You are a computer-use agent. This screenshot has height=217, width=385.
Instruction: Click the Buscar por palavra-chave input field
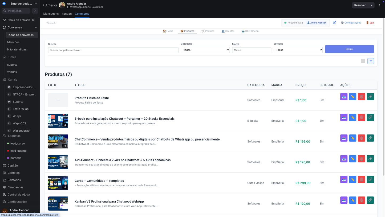tap(113, 50)
